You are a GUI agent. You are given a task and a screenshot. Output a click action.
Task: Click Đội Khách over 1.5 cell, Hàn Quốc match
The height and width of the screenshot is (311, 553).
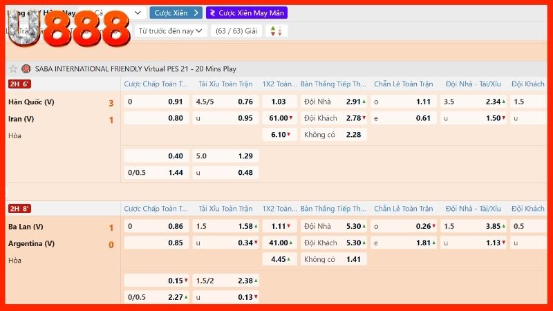pos(529,102)
